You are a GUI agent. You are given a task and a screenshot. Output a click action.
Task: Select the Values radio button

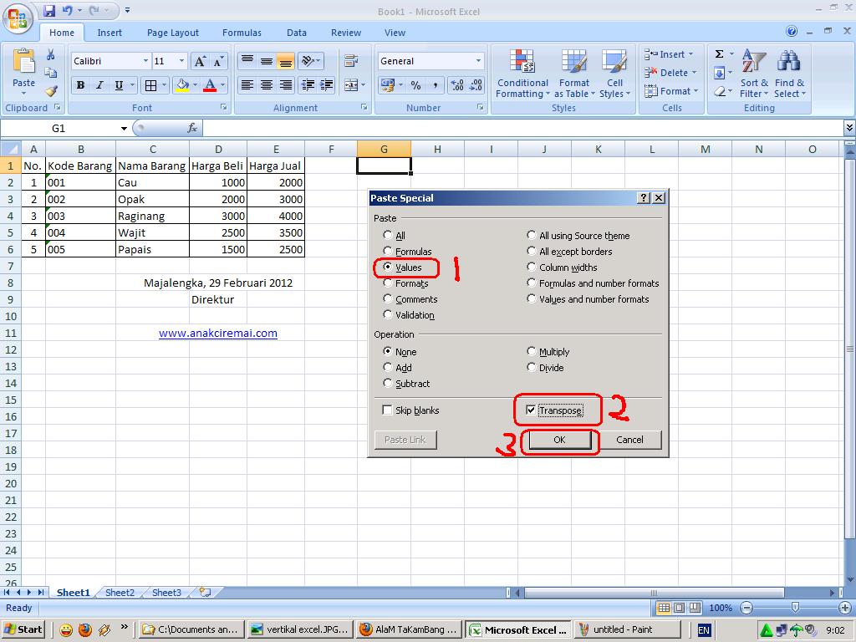click(388, 267)
